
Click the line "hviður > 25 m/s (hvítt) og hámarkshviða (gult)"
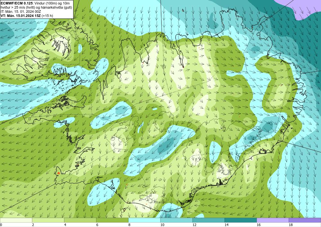[37, 7]
